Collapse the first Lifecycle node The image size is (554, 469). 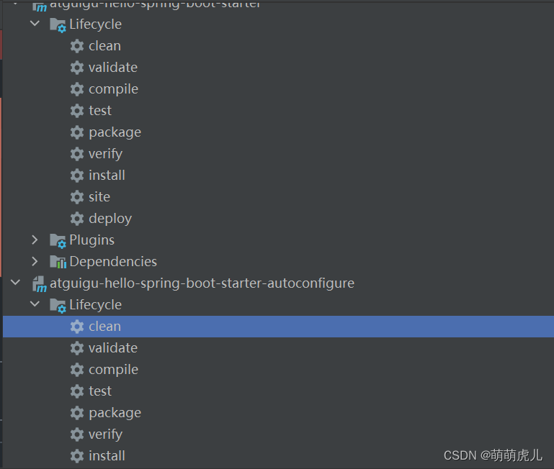pyautogui.click(x=35, y=24)
